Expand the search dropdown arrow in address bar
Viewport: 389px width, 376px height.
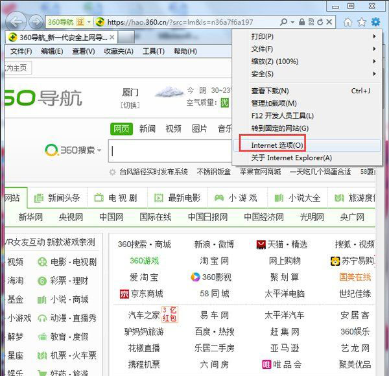[292, 22]
